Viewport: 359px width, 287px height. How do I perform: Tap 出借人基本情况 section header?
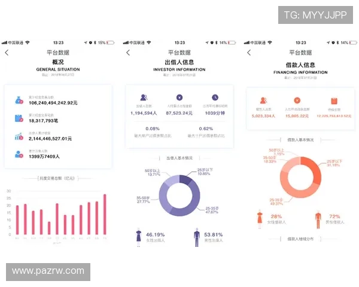(x=180, y=158)
